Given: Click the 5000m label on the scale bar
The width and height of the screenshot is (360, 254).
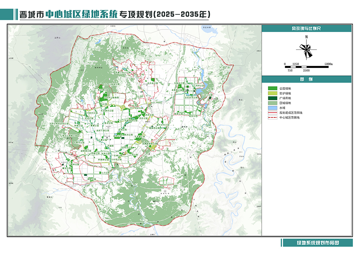Looking at the screenshot, I should coord(329,64).
